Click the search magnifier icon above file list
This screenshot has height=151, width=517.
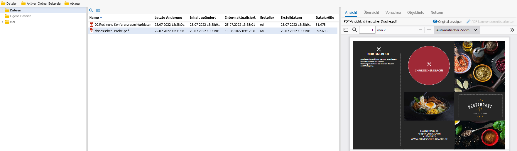[91, 11]
